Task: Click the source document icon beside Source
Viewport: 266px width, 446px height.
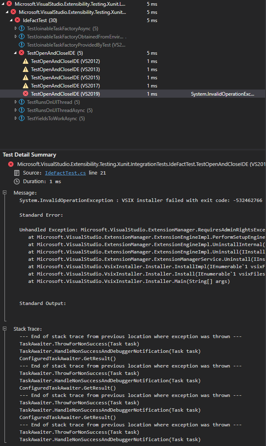Action: 17,173
